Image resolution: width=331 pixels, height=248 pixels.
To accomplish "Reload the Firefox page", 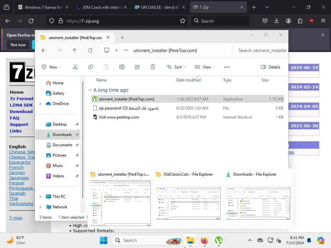I will tap(31, 21).
